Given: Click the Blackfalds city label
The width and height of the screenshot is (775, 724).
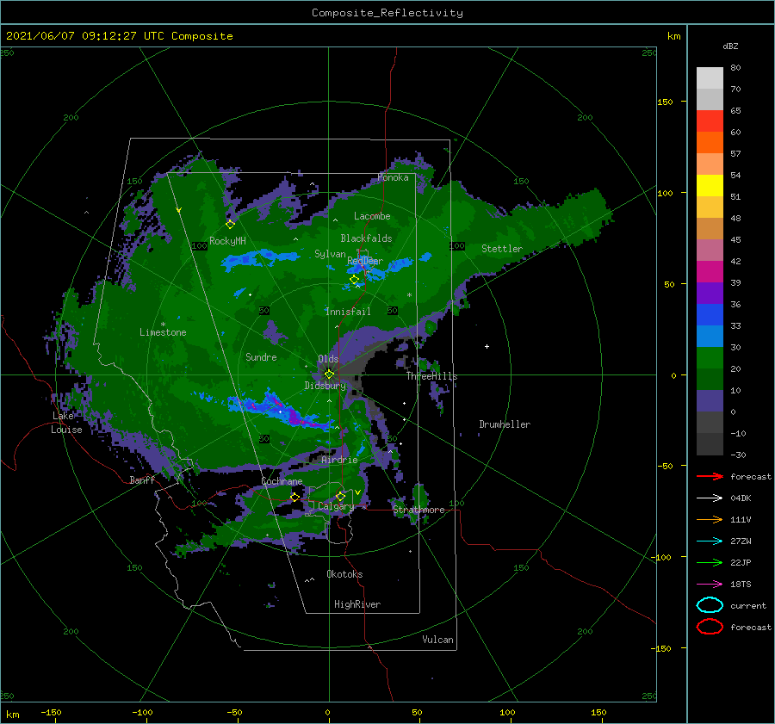Looking at the screenshot, I should click(366, 238).
